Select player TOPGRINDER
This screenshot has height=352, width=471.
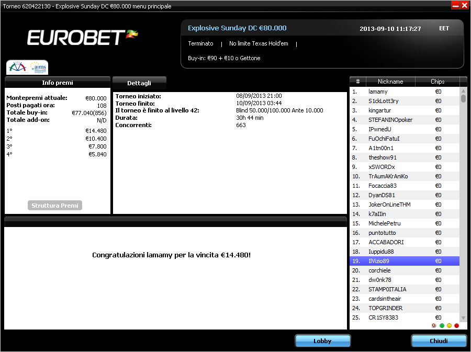(405, 308)
